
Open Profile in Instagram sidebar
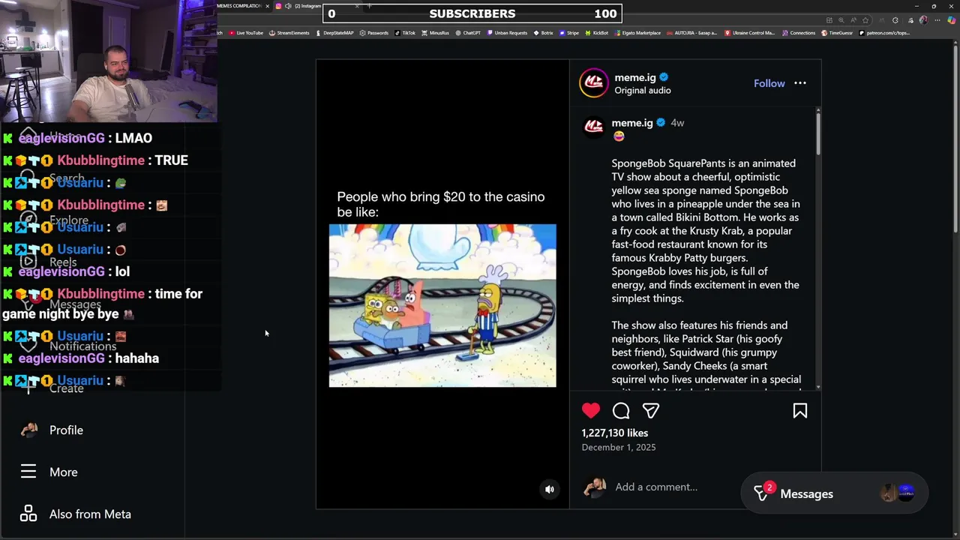[66, 430]
